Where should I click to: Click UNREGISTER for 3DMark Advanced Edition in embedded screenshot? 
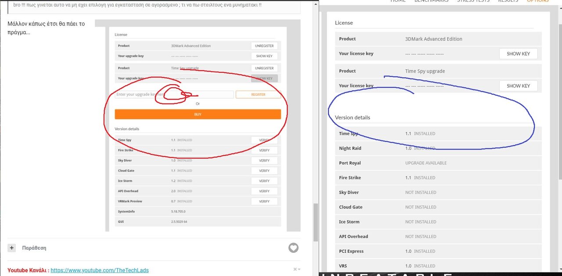pos(264,46)
